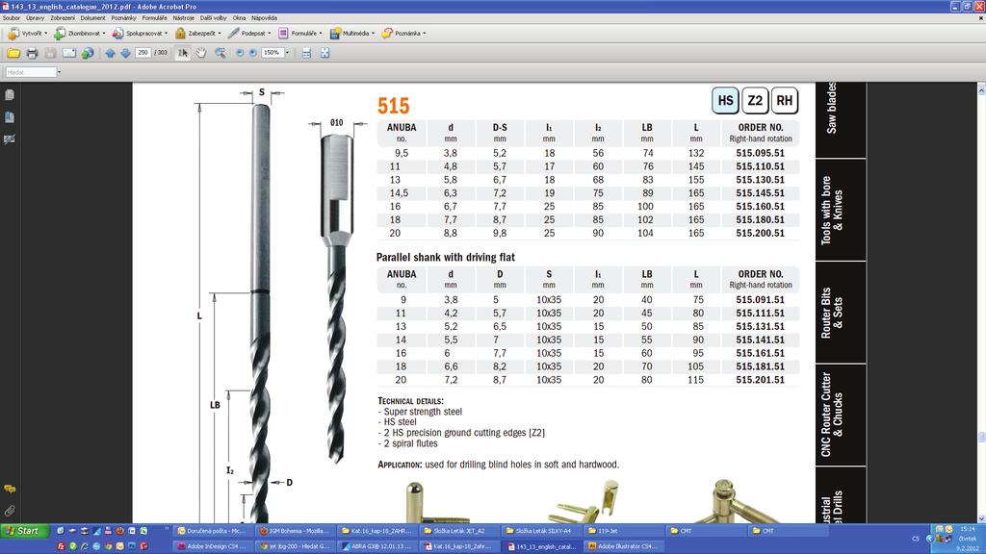Open Bookmarks panel in left sidebar
Screen dimensions: 986x554
tap(10, 117)
